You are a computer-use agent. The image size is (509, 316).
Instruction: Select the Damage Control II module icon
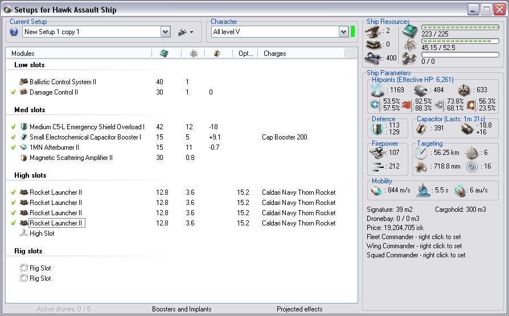(23, 92)
